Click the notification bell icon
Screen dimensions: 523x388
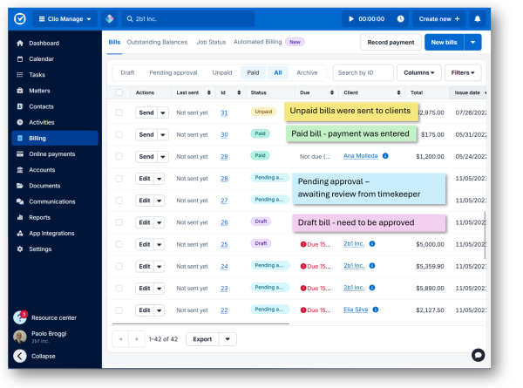coord(477,18)
